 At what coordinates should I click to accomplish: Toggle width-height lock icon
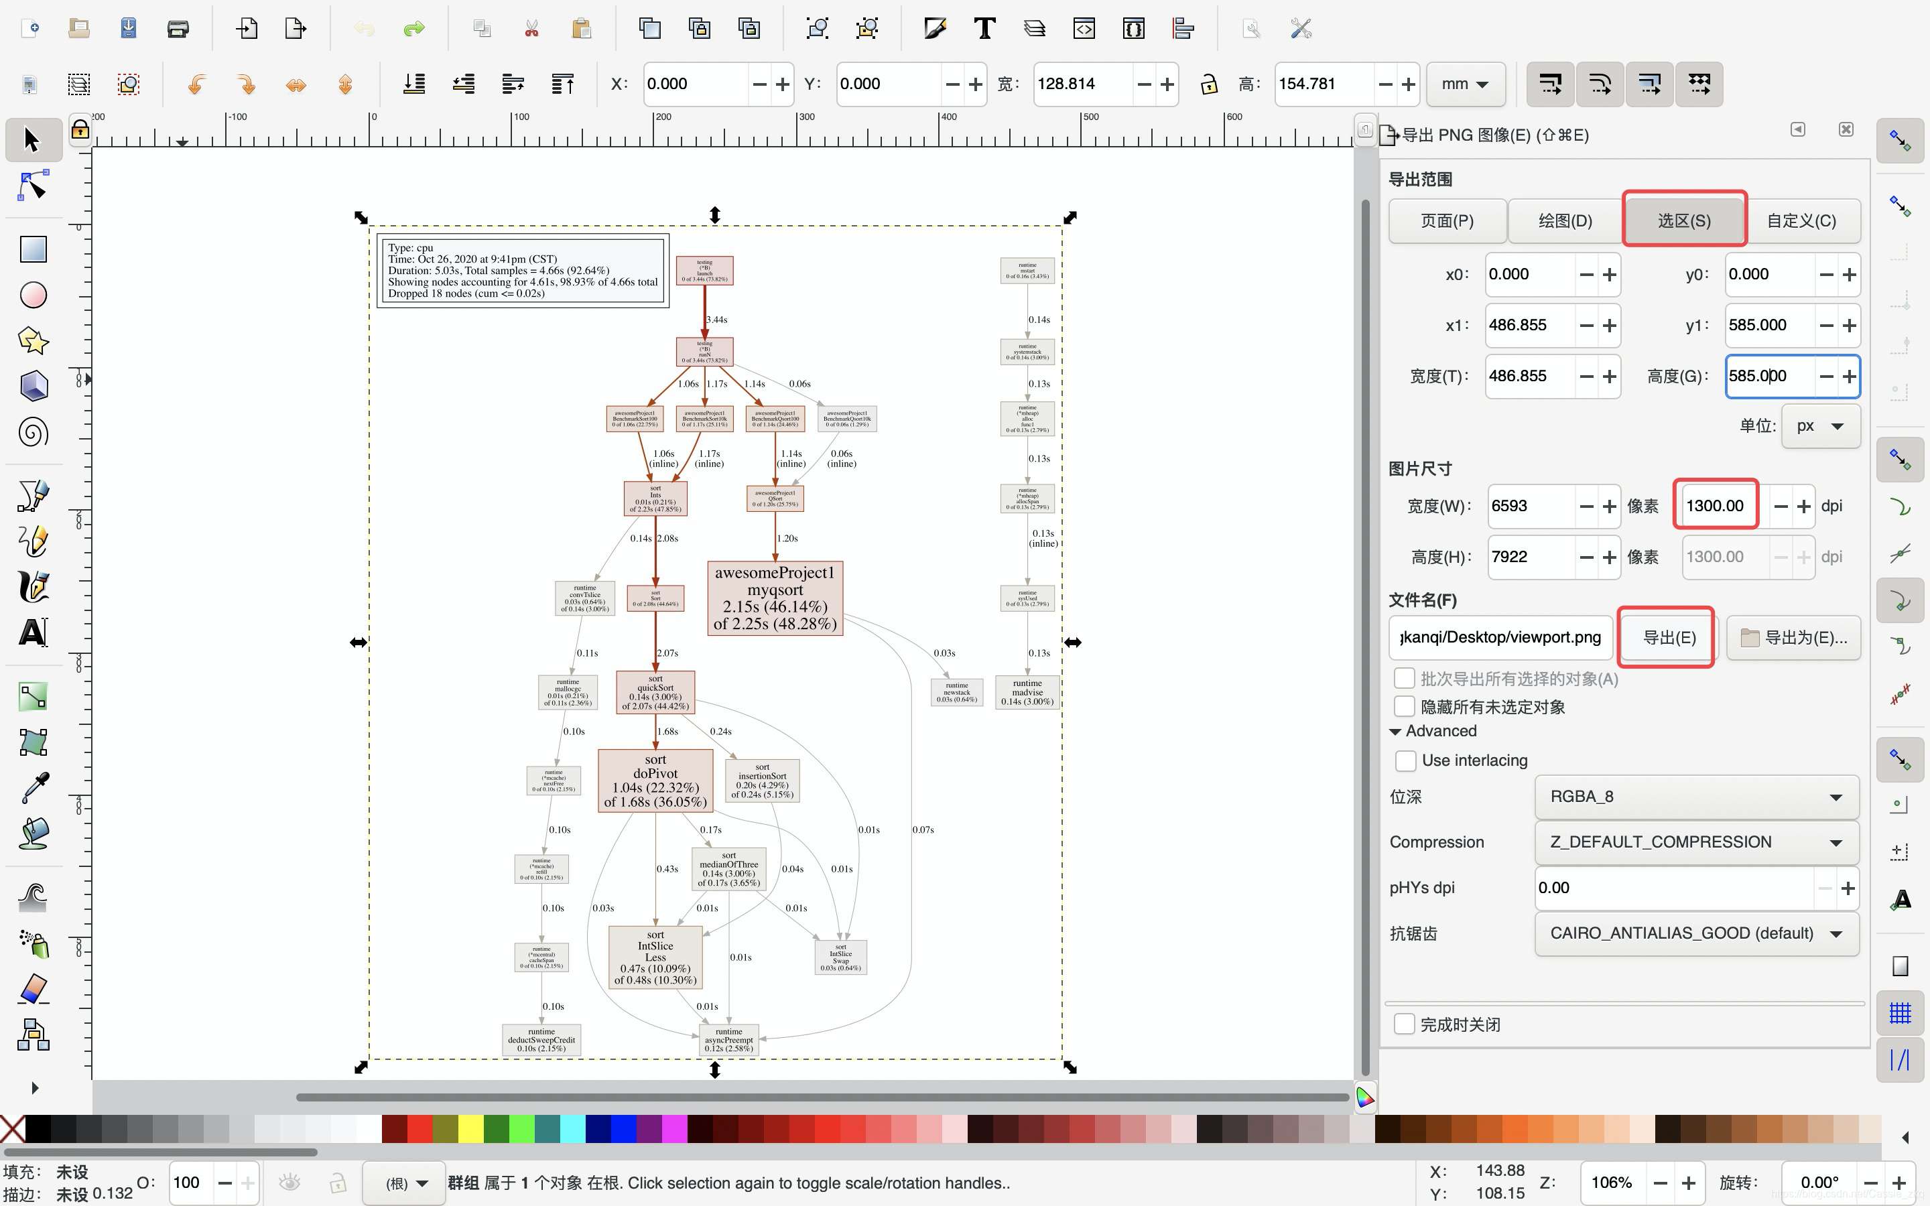pos(1209,84)
